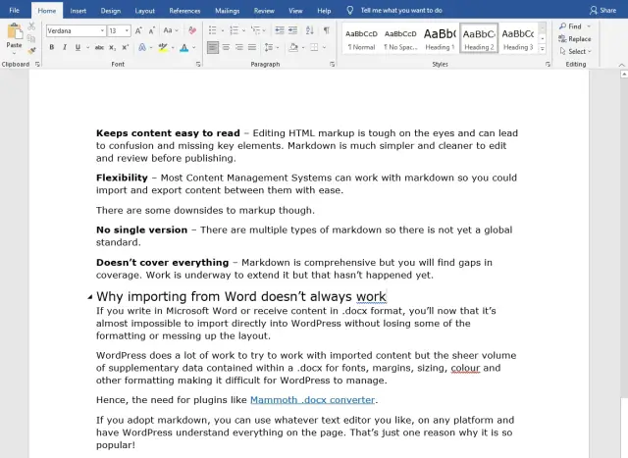Click the Cut scissors icon

tap(31, 26)
